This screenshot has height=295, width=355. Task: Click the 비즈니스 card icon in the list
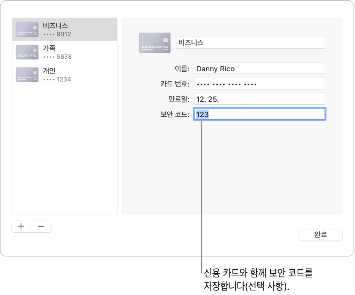click(27, 29)
